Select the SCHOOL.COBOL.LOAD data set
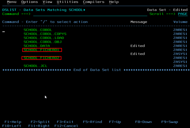Viewport: 190px width, 128px height. click(44, 38)
